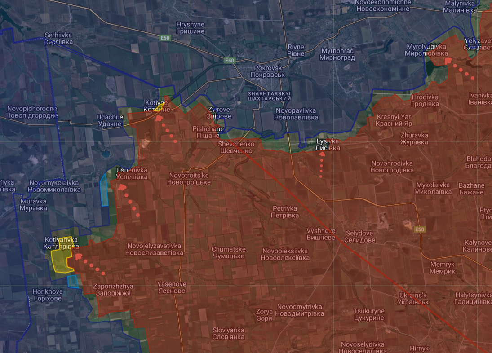Click the attack arrow below Uspenivka
This screenshot has height=353, width=492.
coord(129,201)
